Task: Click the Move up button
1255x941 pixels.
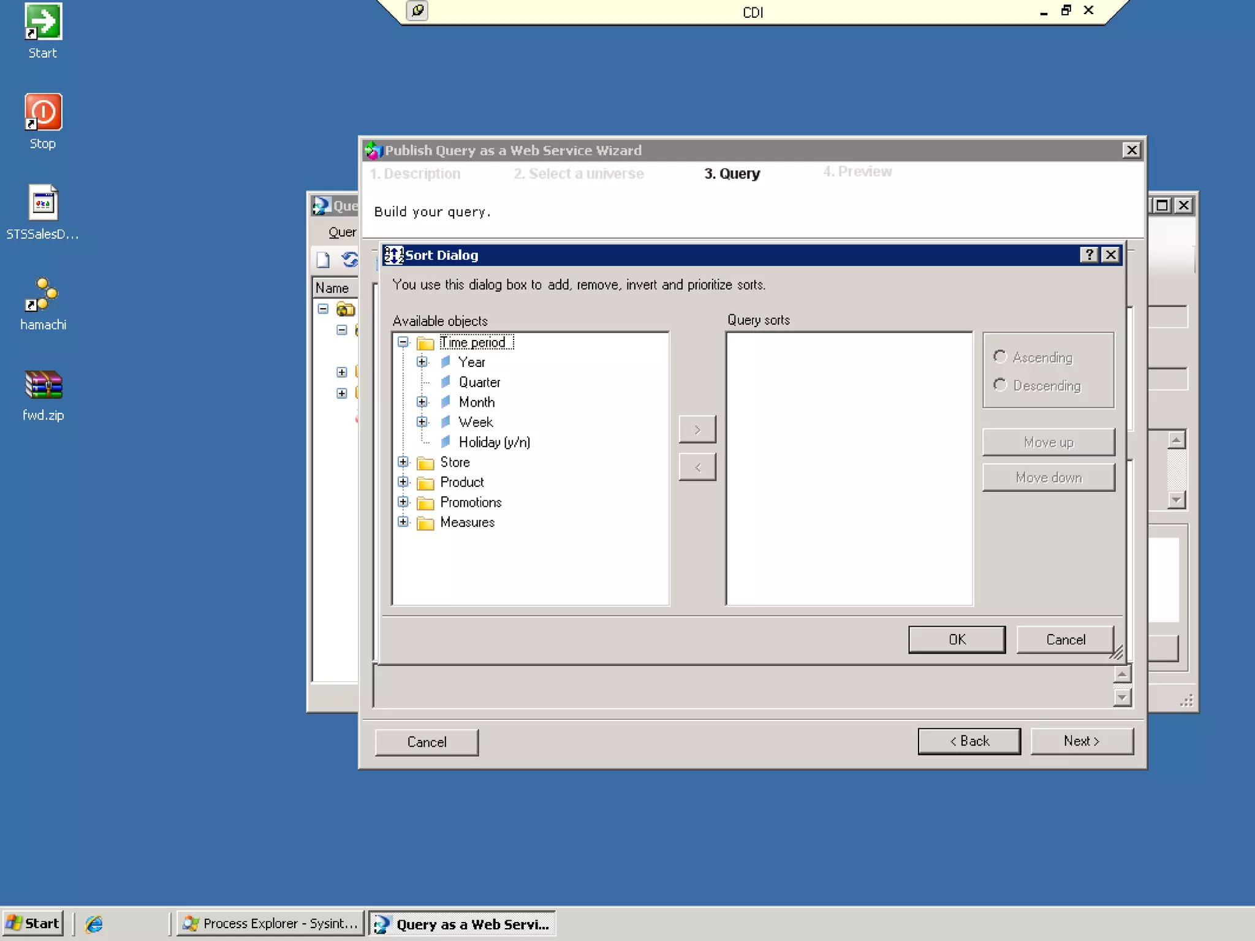Action: click(x=1048, y=442)
